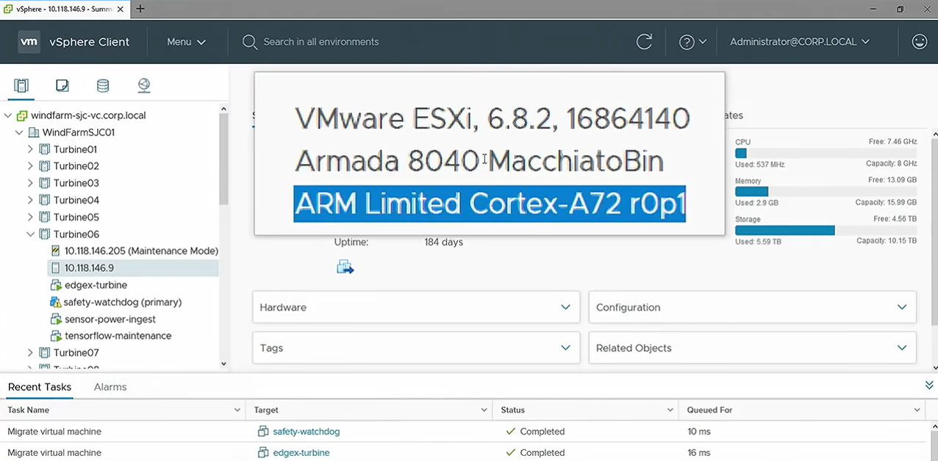The image size is (938, 461).
Task: Select the vSphere browser tab
Action: pyautogui.click(x=65, y=9)
